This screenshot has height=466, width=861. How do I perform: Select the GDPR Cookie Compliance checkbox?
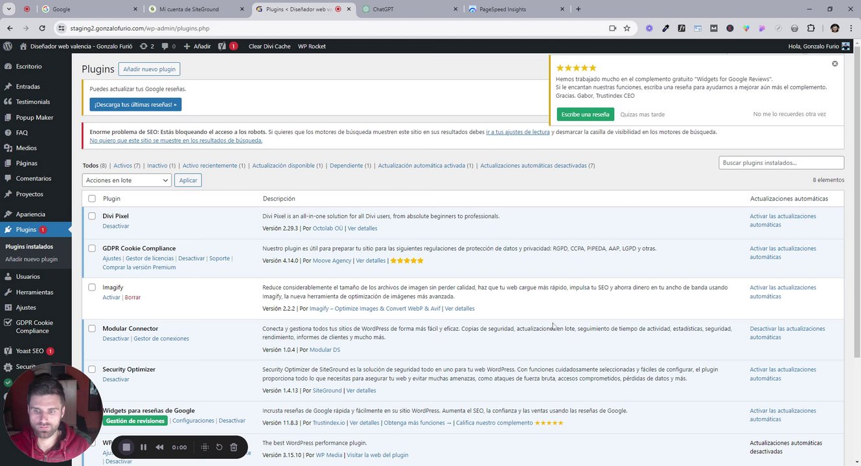click(92, 249)
